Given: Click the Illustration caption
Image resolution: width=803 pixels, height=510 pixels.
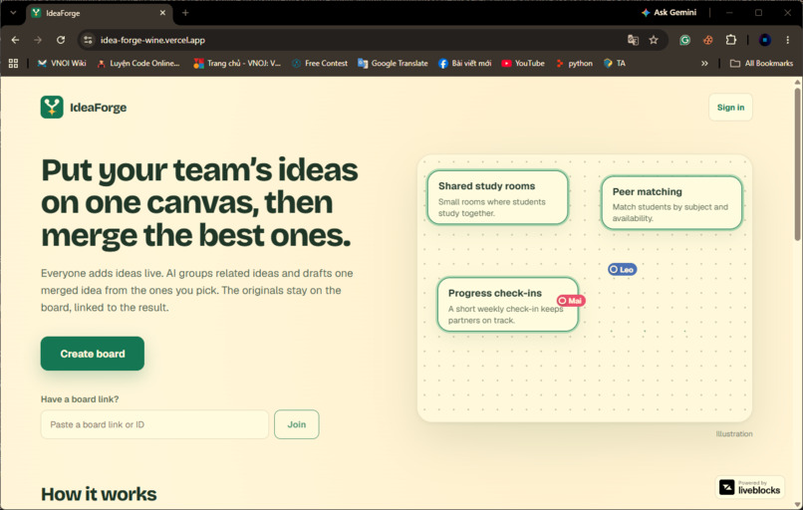Looking at the screenshot, I should 734,433.
